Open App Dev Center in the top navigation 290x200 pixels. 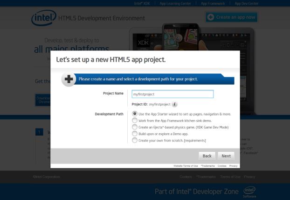(x=246, y=3)
